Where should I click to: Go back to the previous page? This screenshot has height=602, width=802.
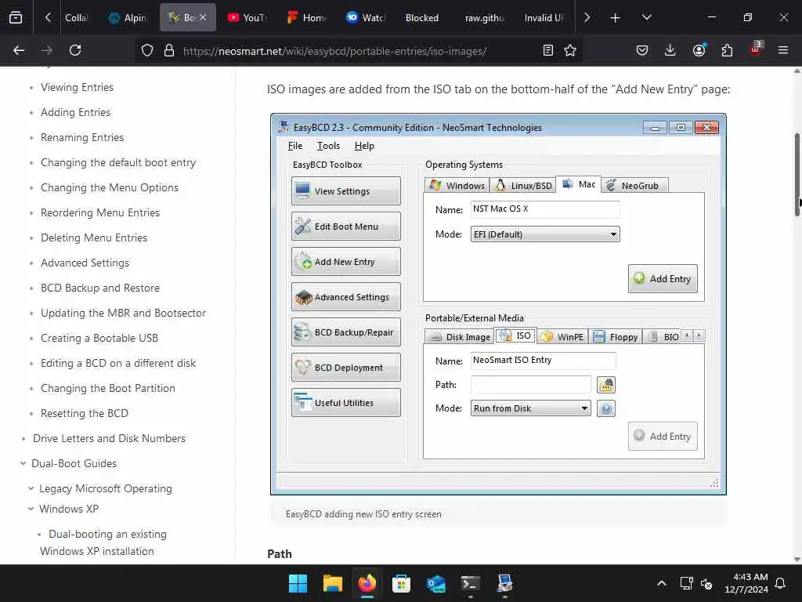pyautogui.click(x=19, y=50)
